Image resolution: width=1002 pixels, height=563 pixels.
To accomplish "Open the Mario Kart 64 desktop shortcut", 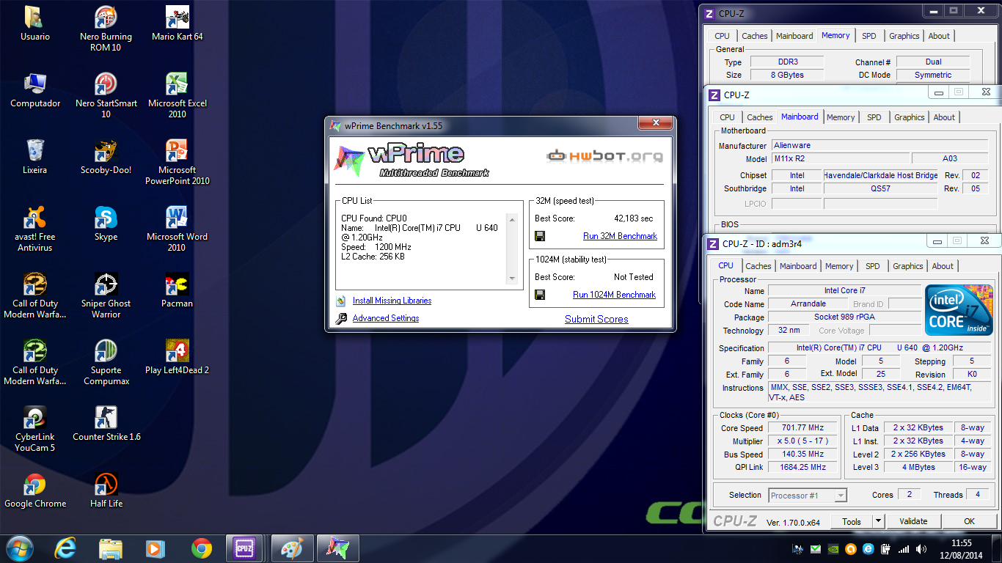I will click(x=178, y=23).
